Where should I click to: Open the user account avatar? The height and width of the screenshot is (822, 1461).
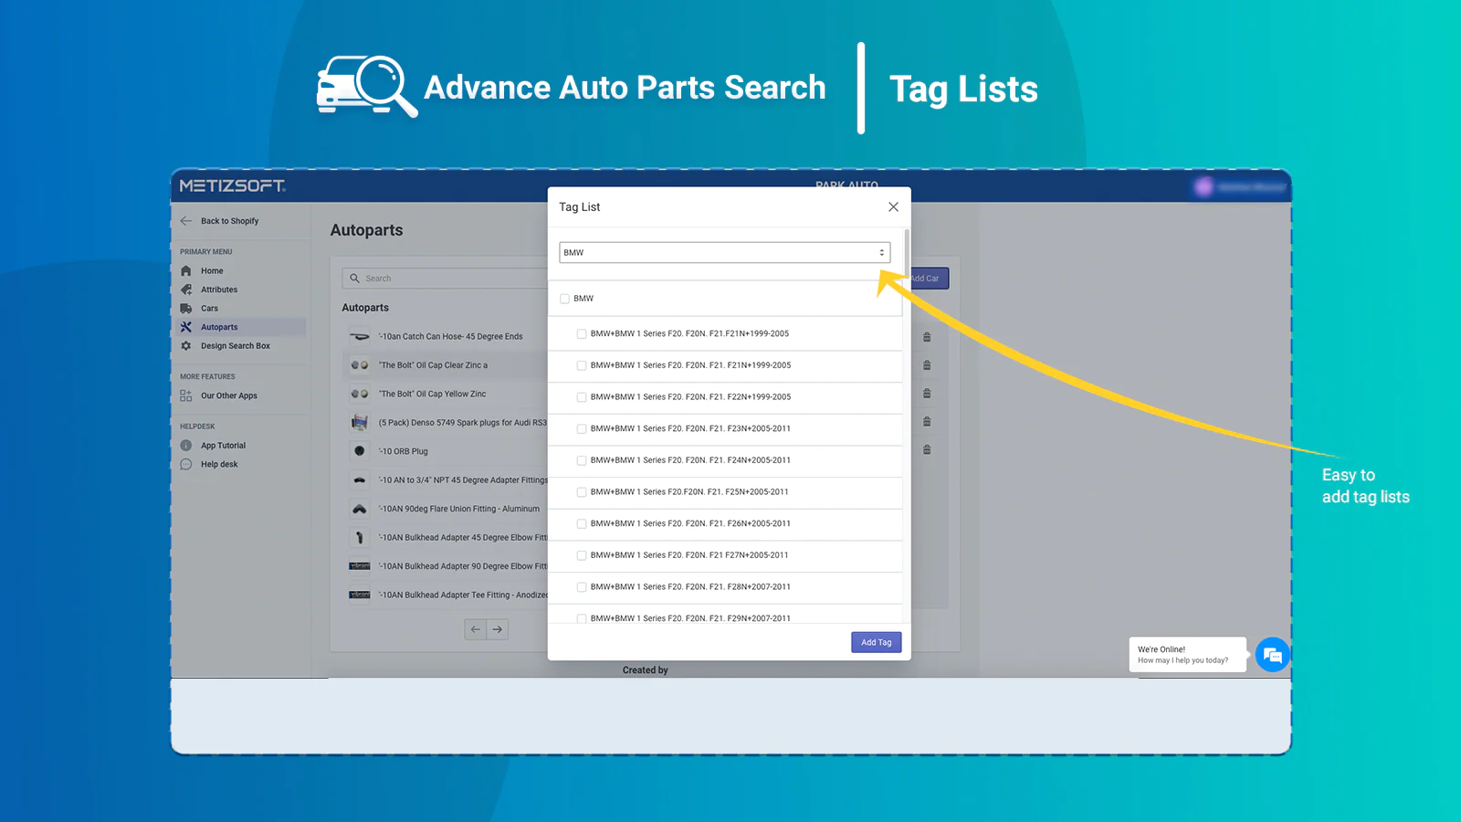(x=1203, y=187)
